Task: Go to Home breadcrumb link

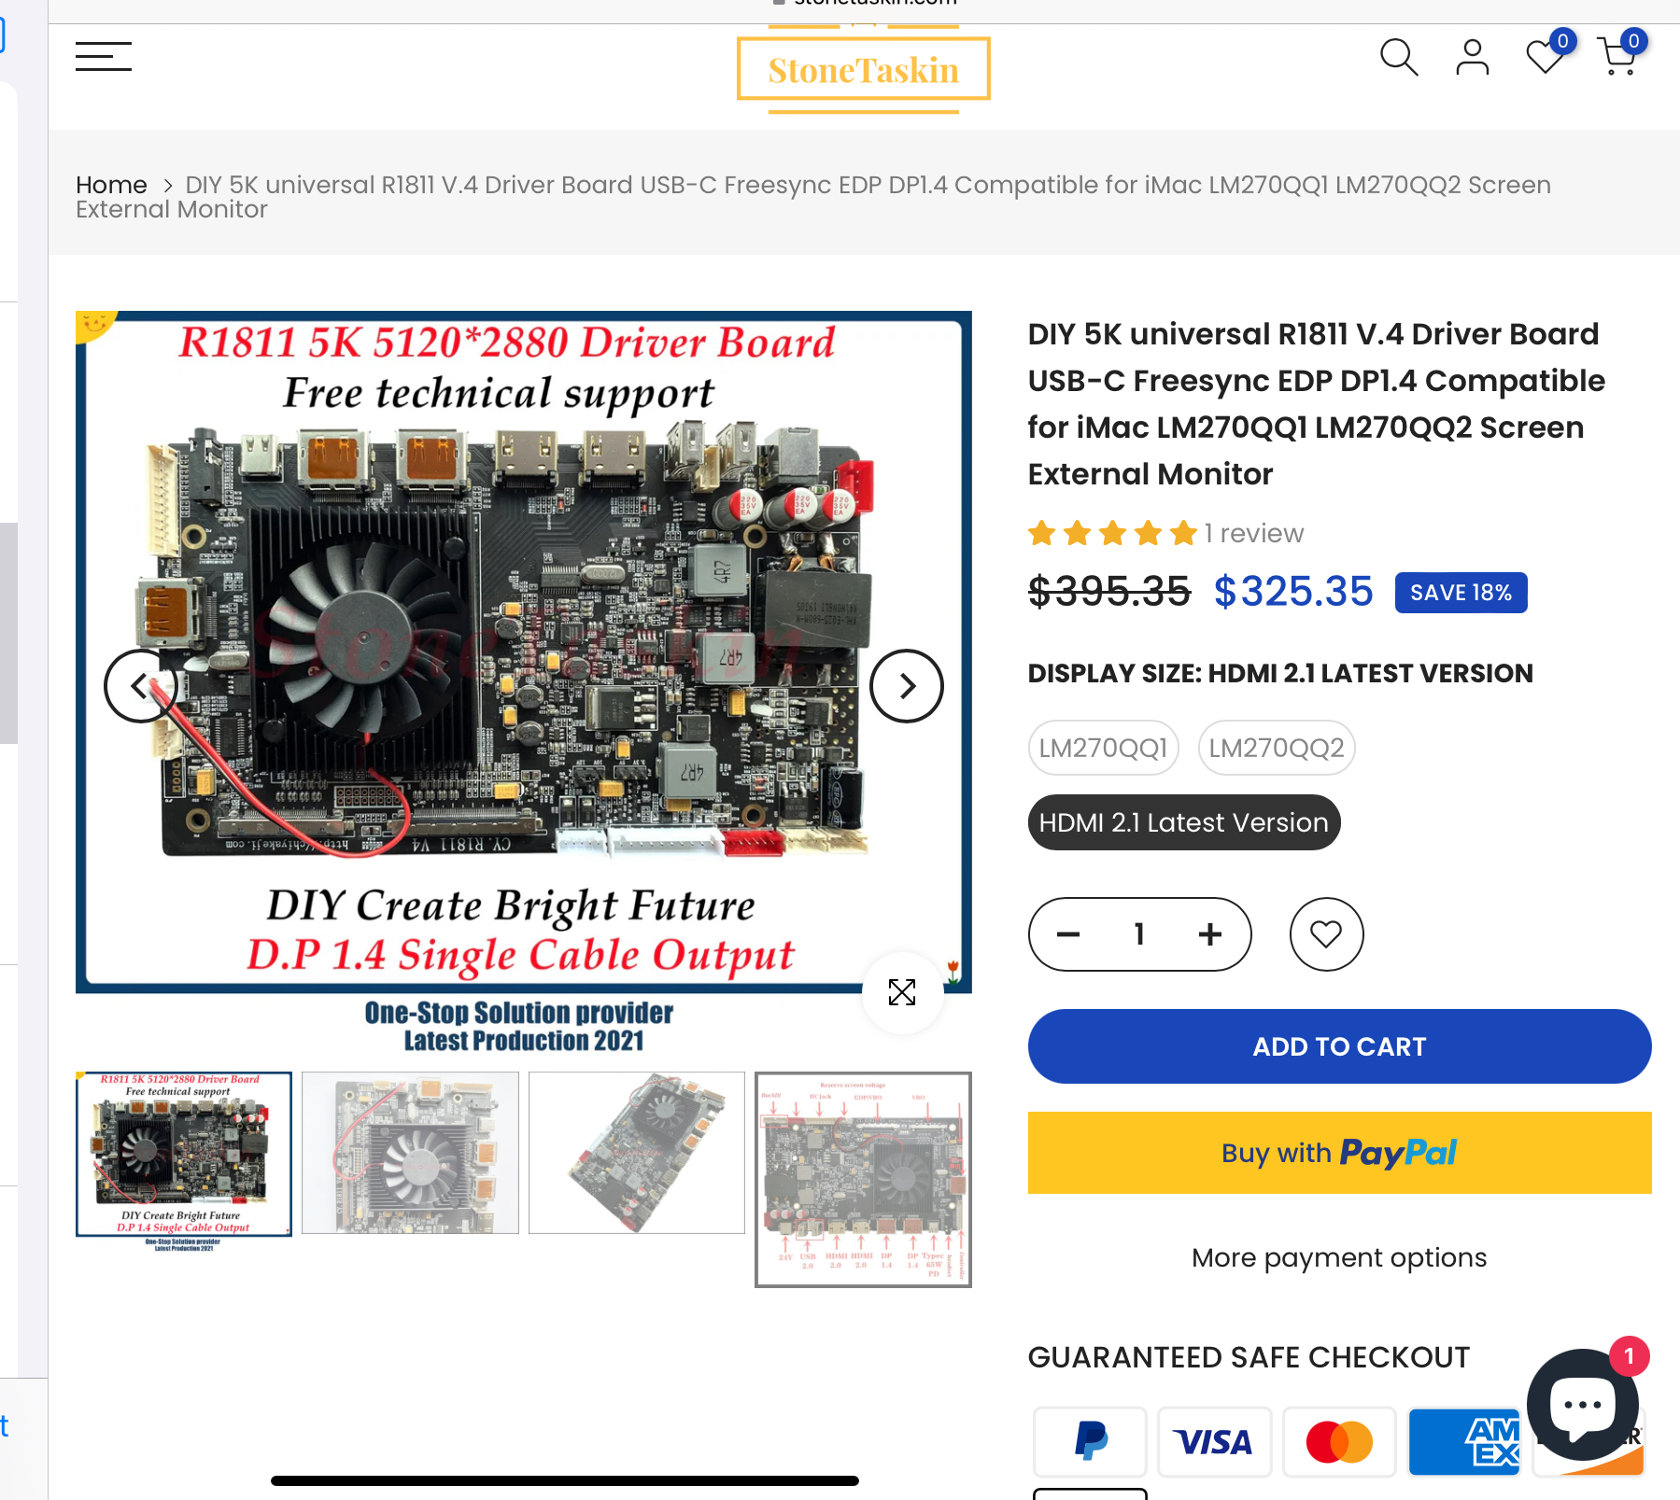Action: point(111,185)
